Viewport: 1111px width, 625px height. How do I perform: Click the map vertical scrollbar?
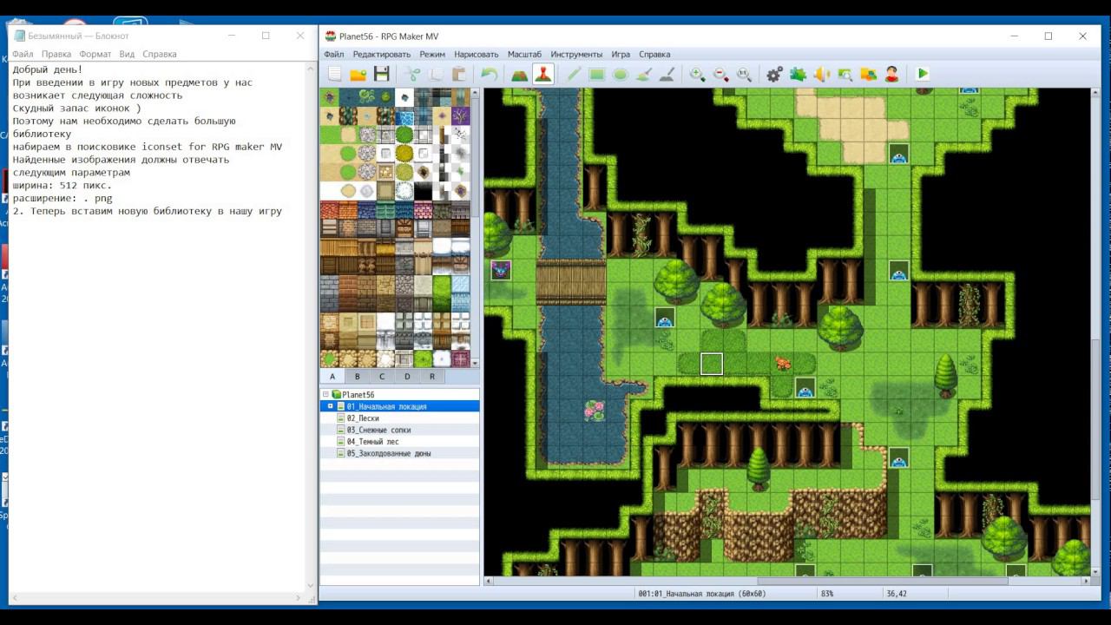click(1095, 332)
